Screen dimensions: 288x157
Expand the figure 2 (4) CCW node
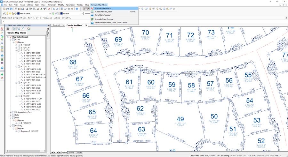16,48
